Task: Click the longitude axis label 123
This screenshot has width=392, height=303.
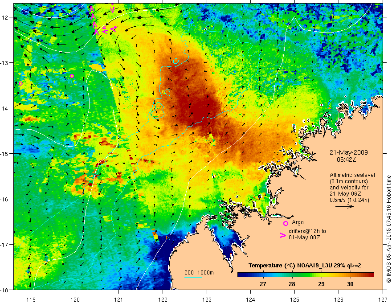Action: click(x=207, y=299)
